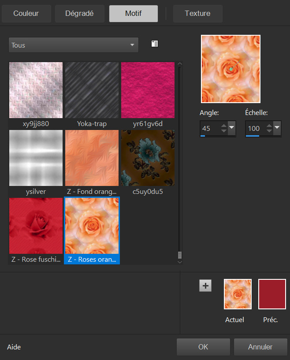Pick the c5uy0du5 floral pattern

(148, 158)
